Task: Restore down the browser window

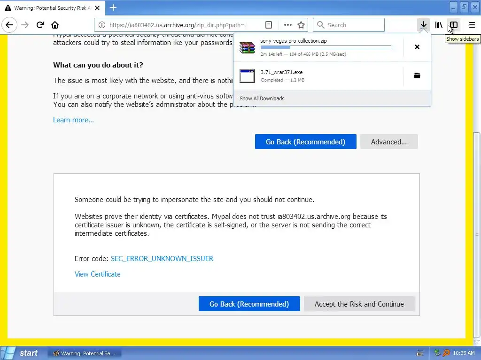Action: 464,7
